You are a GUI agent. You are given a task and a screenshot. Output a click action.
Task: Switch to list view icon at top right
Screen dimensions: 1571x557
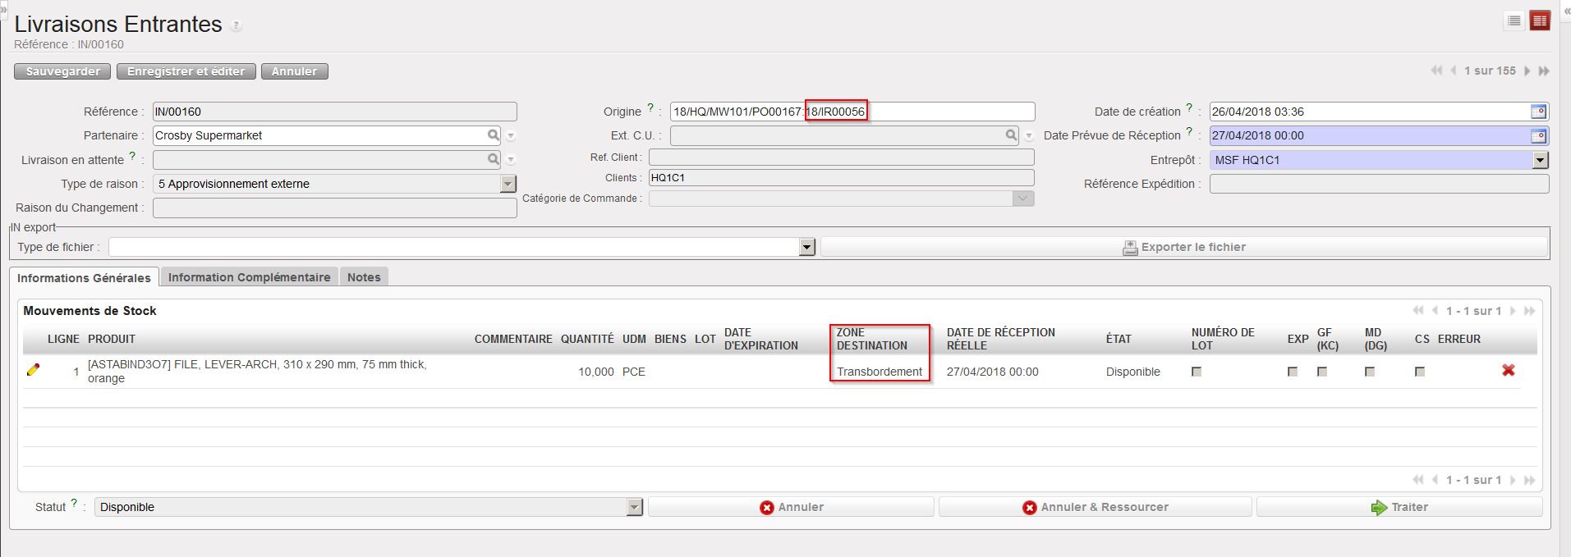1514,21
